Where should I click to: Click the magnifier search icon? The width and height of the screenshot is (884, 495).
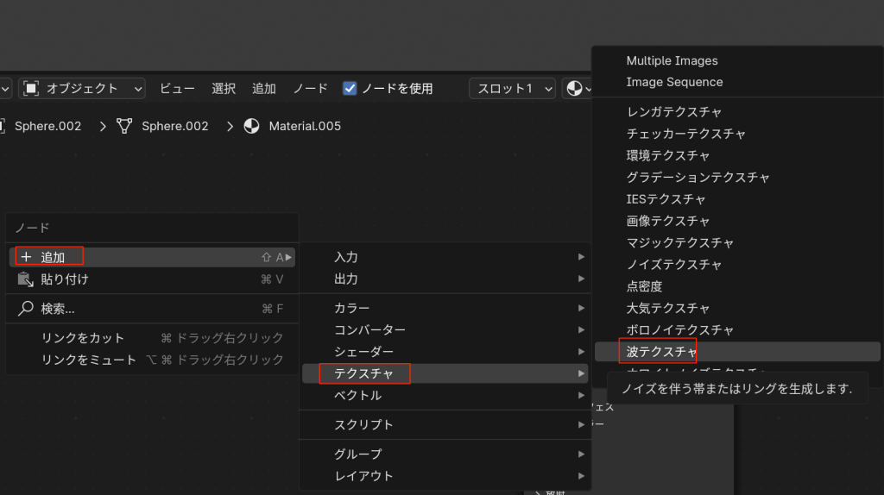coord(26,309)
